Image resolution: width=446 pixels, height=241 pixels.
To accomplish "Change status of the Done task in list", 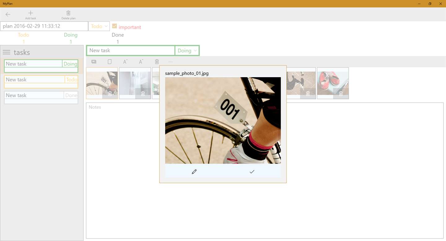I will [71, 95].
